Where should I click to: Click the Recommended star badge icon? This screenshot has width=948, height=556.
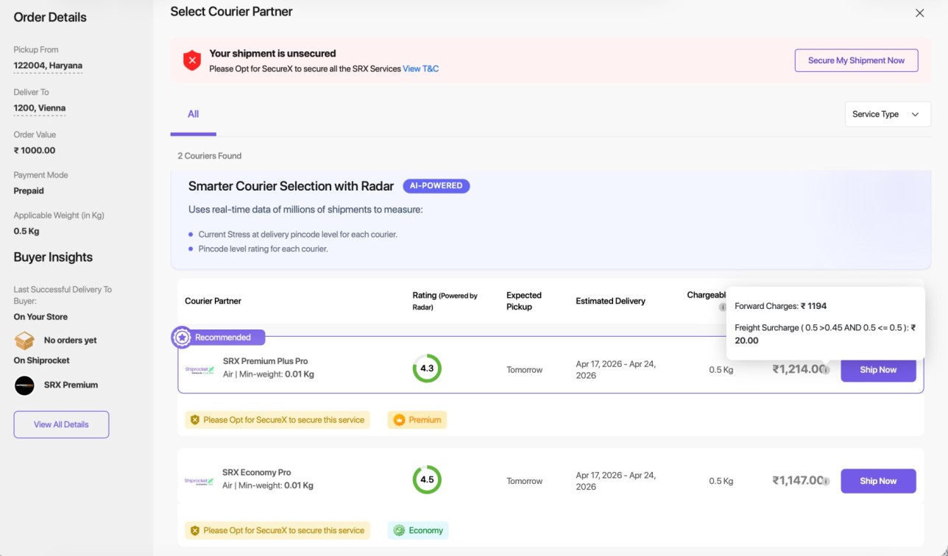point(182,337)
